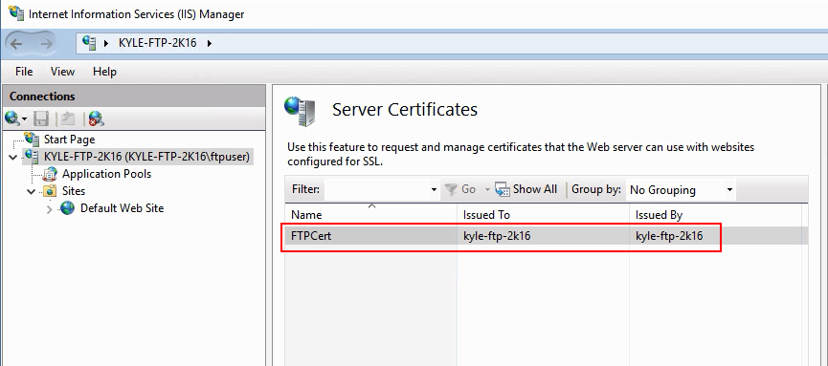The height and width of the screenshot is (366, 828).
Task: Sort by the Issued To column header
Action: coord(544,215)
